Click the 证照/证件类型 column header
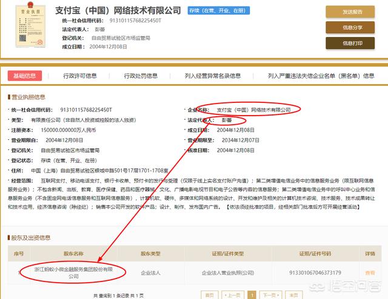 tap(228, 254)
